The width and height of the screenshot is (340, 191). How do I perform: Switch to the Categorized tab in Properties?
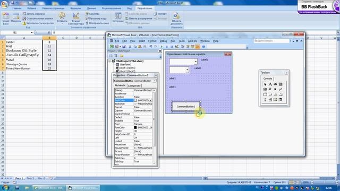[x=134, y=86]
